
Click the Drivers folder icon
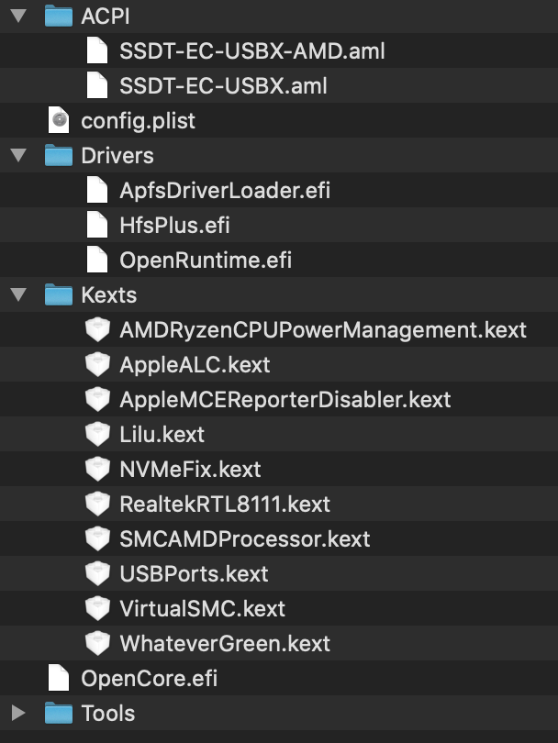[x=59, y=155]
